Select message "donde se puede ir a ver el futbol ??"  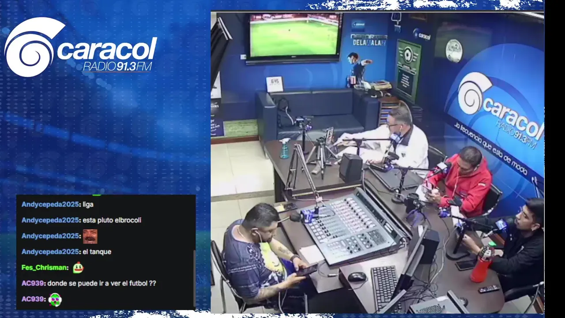(102, 283)
